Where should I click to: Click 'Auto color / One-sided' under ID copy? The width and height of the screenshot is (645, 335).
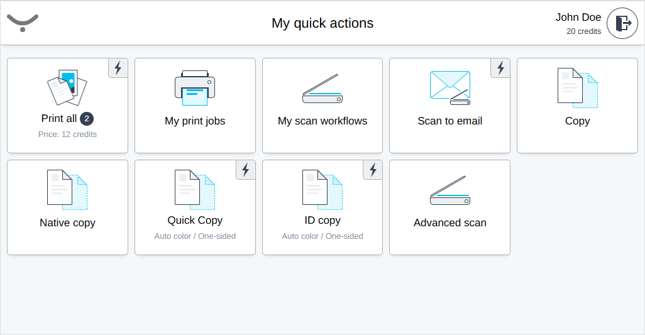click(322, 236)
